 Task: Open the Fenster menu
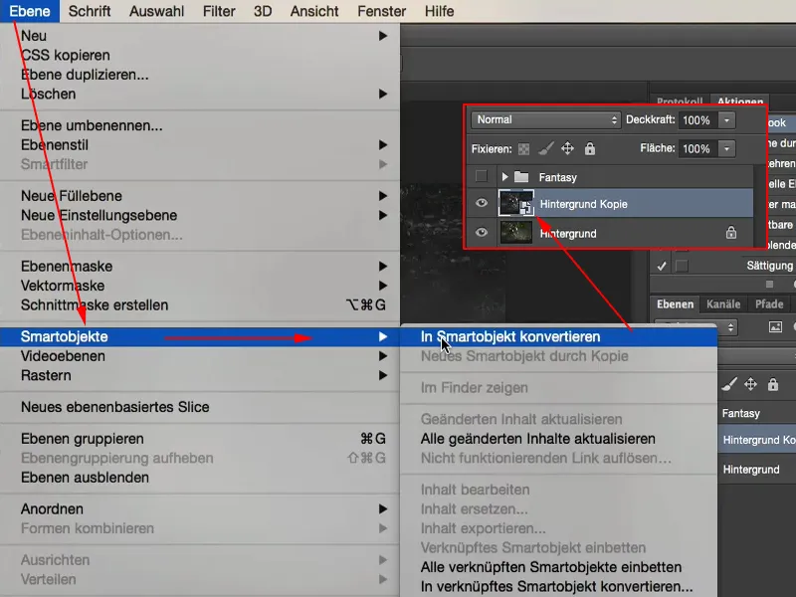381,11
